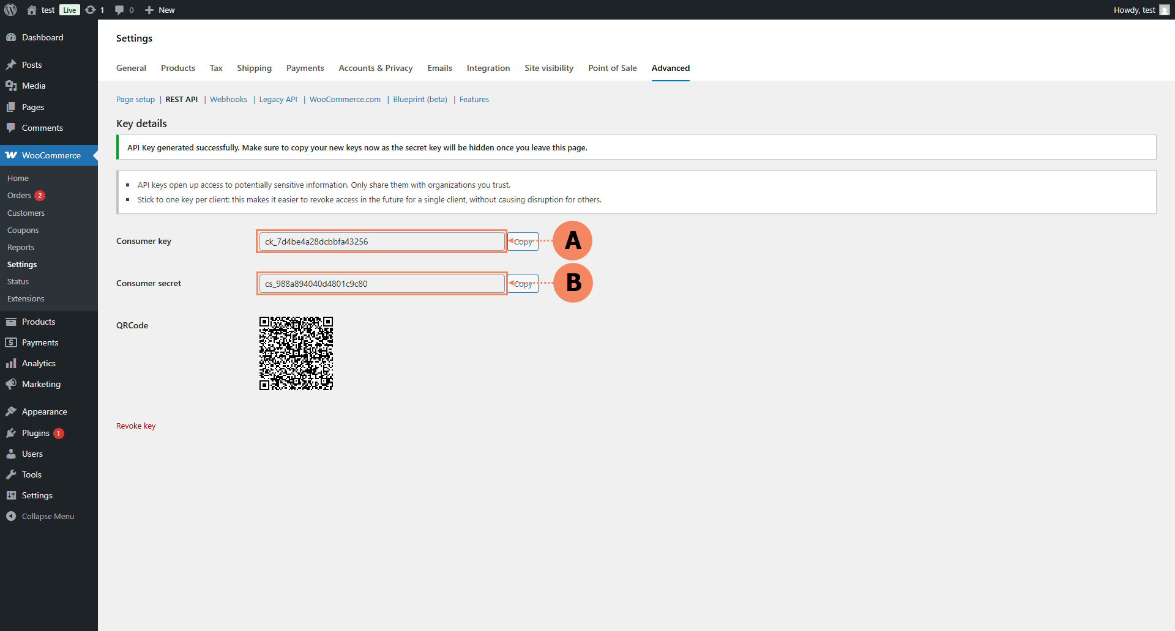Click Revoke key link

click(x=136, y=426)
